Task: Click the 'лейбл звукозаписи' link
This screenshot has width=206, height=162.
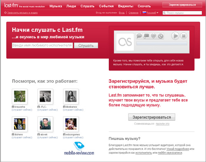Action: click(170, 153)
